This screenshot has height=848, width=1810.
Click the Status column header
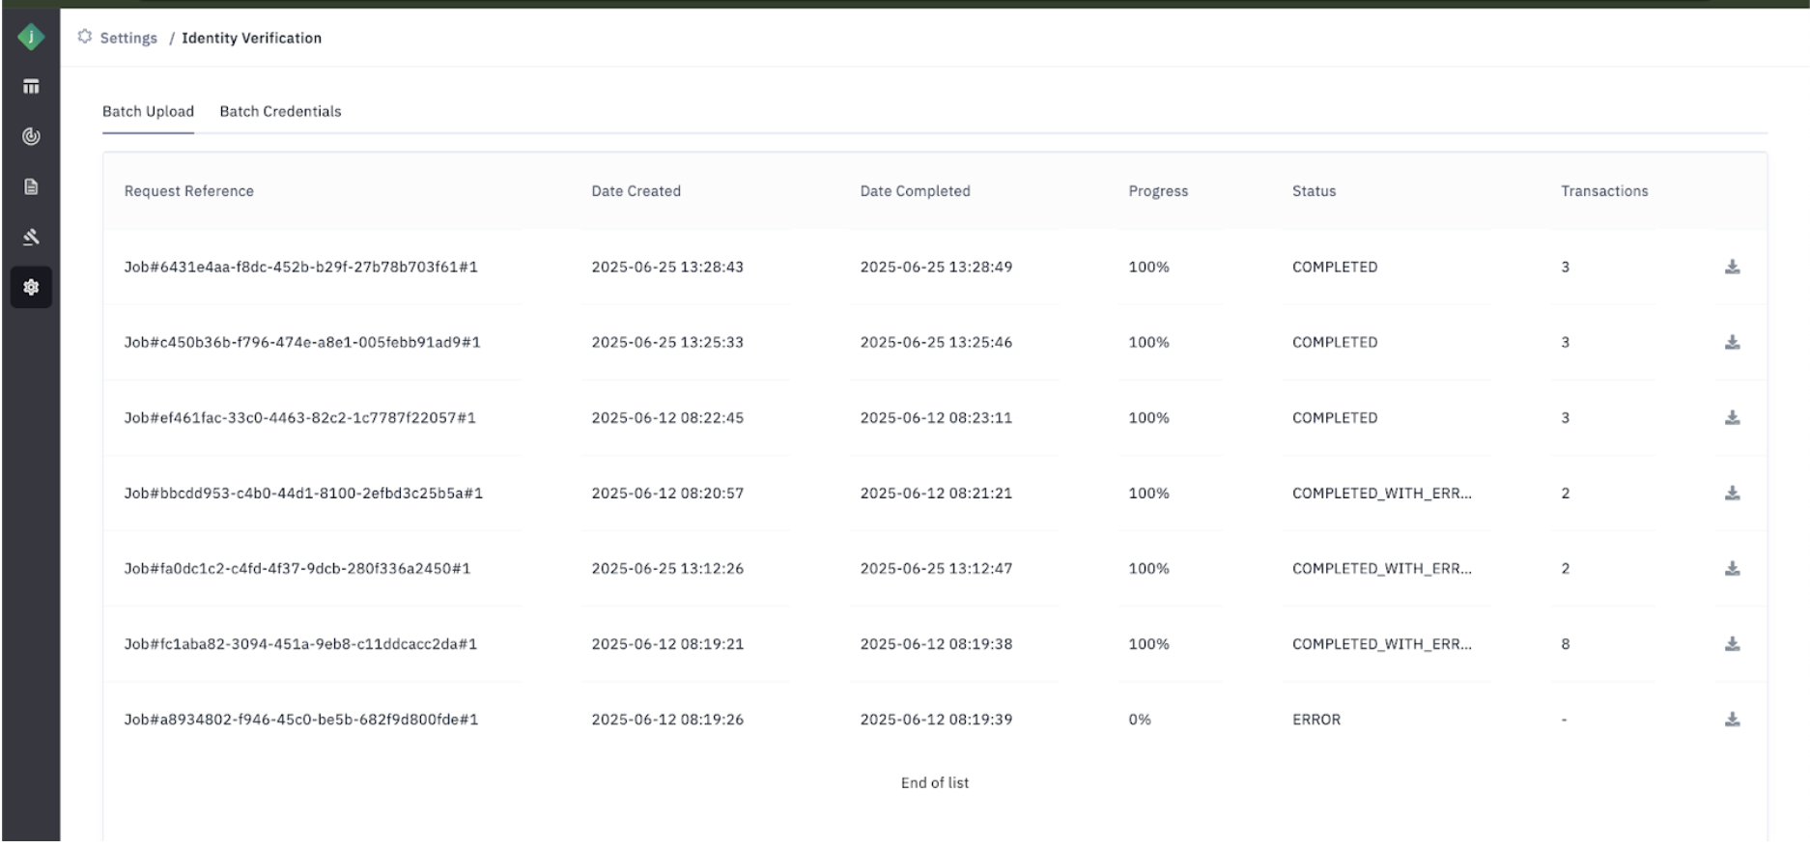click(x=1314, y=191)
